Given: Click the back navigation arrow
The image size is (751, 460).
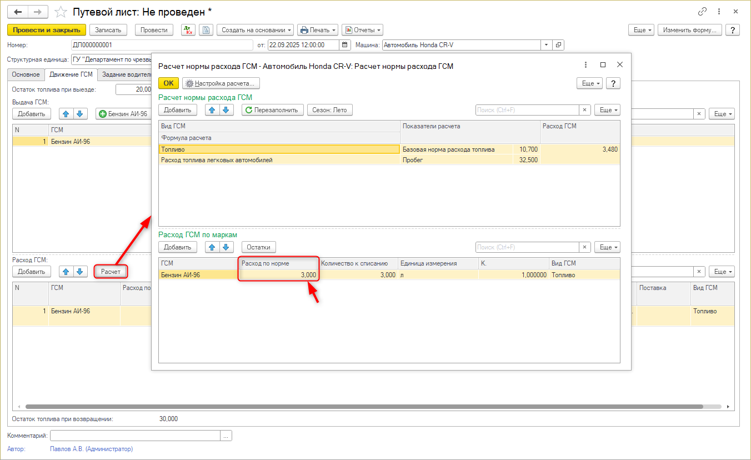Looking at the screenshot, I should point(18,12).
